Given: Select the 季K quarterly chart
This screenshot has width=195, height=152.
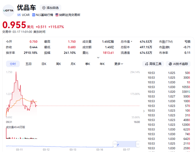Looking at the screenshot, I should (x=87, y=64).
